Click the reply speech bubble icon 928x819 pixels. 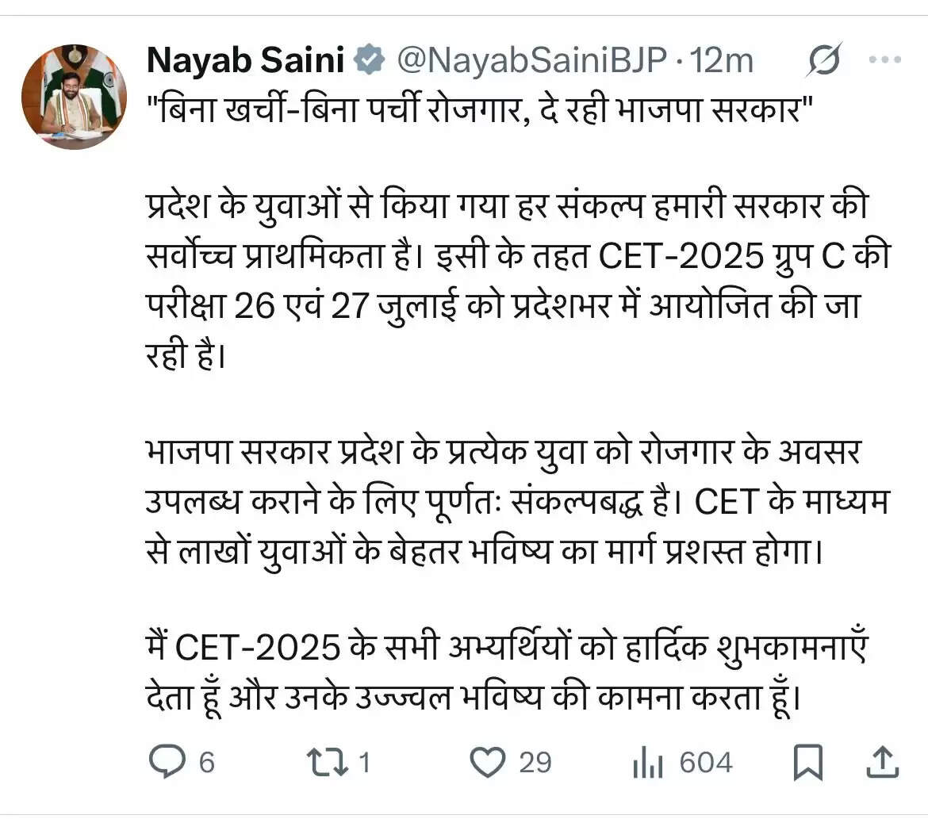[x=167, y=763]
